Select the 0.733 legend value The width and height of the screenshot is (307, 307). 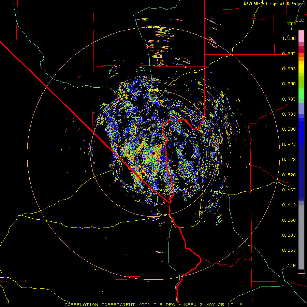tap(289, 114)
